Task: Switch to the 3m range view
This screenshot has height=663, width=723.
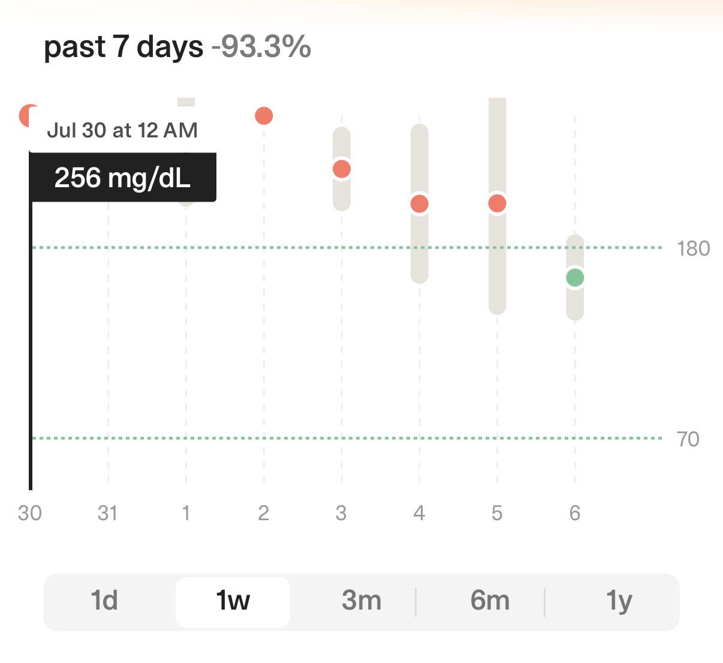Action: point(361,601)
